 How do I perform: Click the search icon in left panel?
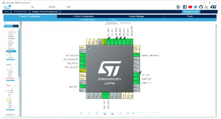coord(5,23)
